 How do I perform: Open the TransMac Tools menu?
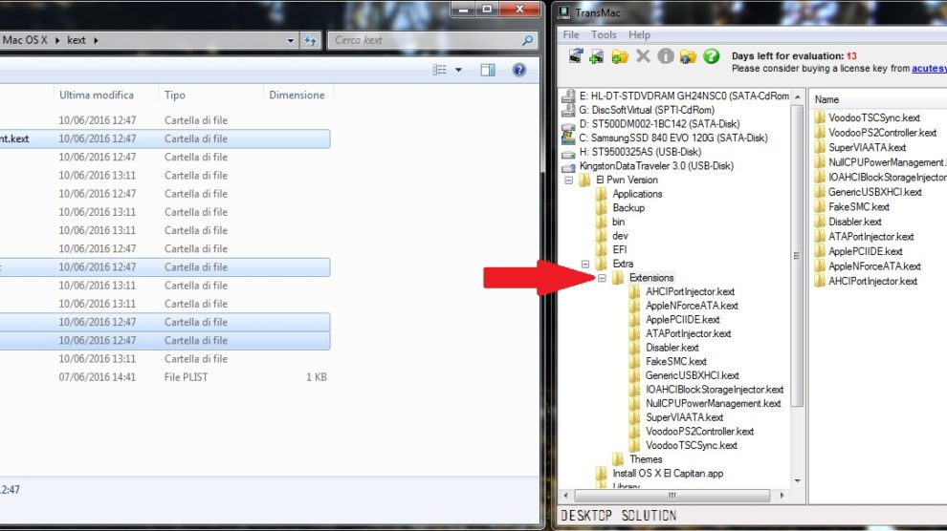[604, 35]
